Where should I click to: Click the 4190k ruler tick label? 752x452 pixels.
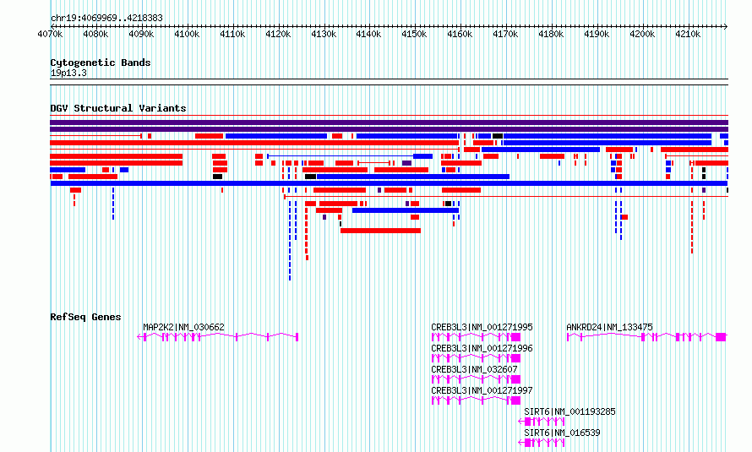[597, 34]
